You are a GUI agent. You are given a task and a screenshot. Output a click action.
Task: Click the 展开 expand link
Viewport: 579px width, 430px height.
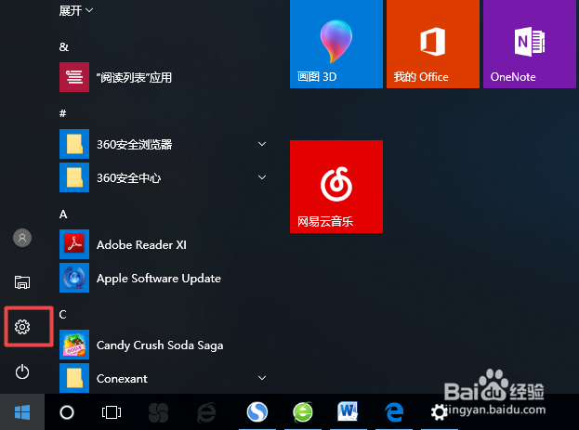tap(75, 10)
